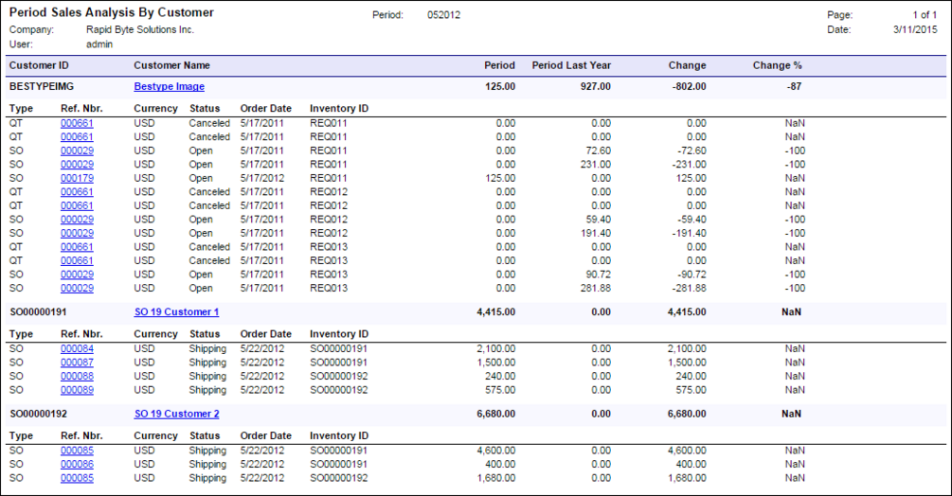952x496 pixels.
Task: Open the Bestype Image customer link
Action: [x=169, y=87]
